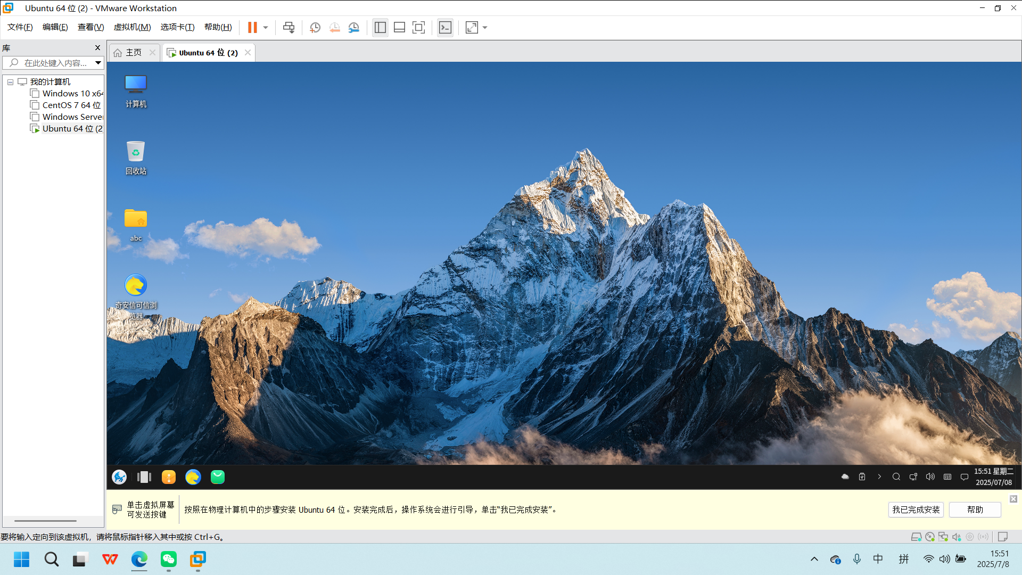1022x575 pixels.
Task: Send Ctrl+Alt+Del to the virtual machine
Action: coord(289,28)
